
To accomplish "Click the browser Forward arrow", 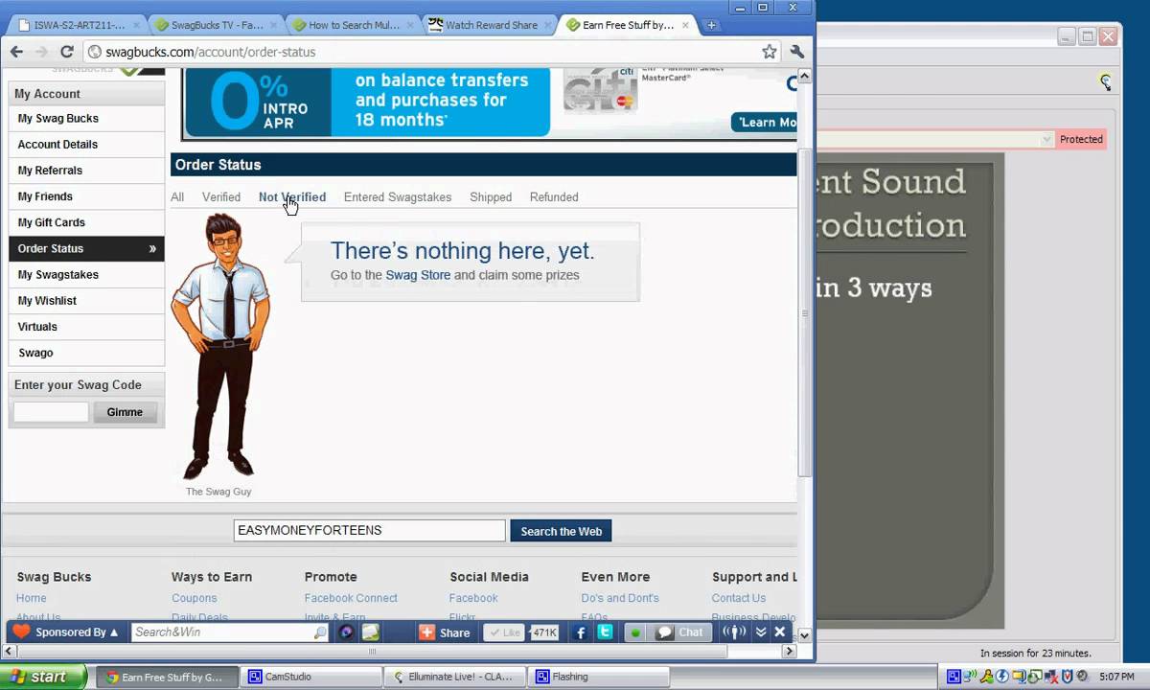I will [x=42, y=52].
